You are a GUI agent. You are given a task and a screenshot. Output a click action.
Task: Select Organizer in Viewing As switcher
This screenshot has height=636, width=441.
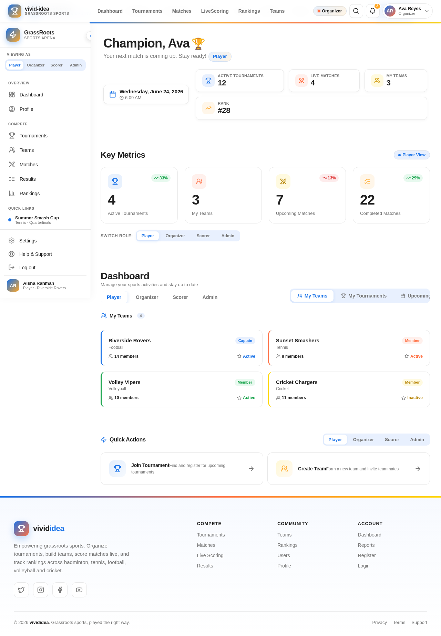tap(36, 65)
